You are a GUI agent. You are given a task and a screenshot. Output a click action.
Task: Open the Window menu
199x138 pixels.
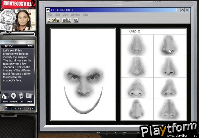click(x=75, y=15)
